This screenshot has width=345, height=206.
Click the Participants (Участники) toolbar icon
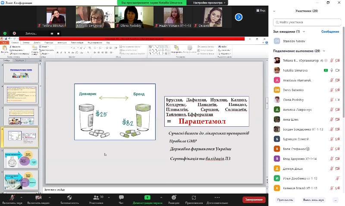(96, 198)
